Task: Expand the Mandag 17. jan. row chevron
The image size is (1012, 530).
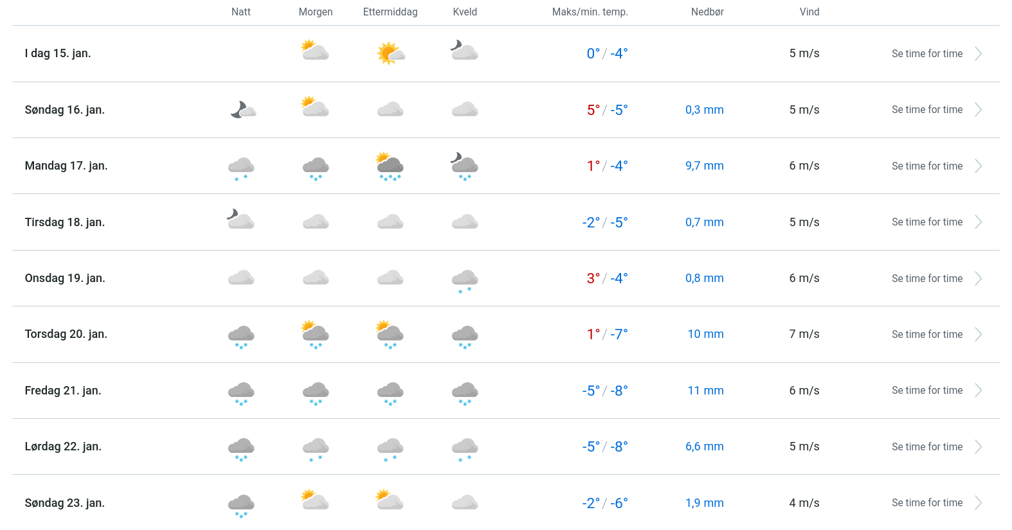Action: click(978, 166)
